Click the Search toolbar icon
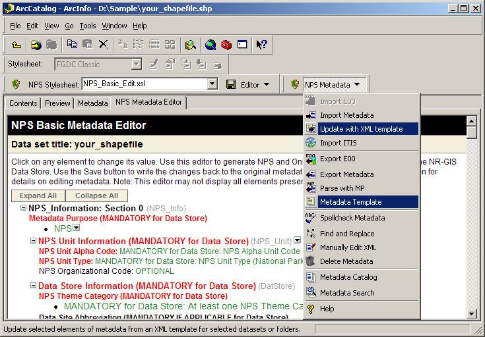485x337 pixels. click(190, 45)
